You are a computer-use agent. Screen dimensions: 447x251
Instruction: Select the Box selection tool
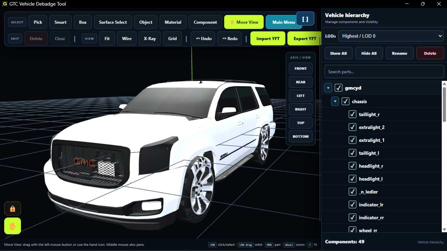coord(83,22)
